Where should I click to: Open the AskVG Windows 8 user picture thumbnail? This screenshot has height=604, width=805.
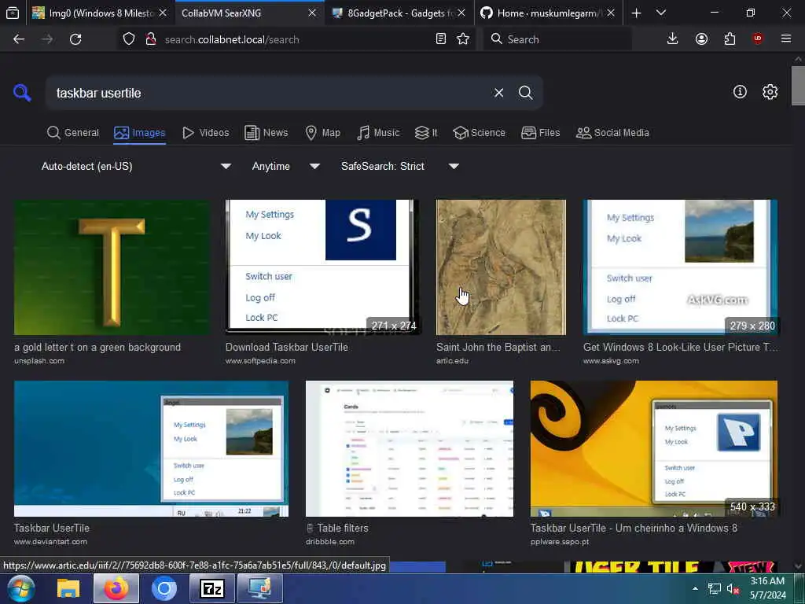(x=680, y=267)
